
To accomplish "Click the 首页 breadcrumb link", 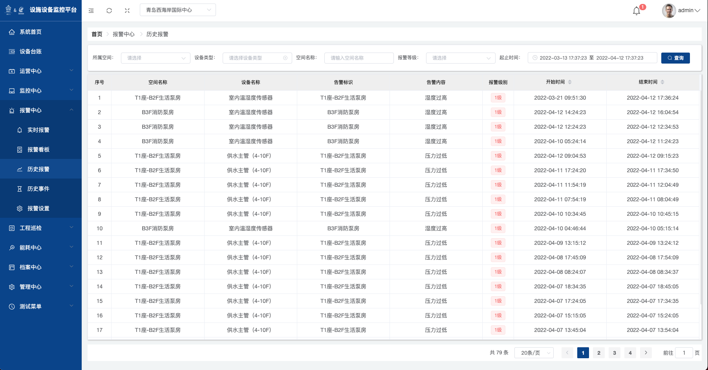I will click(x=97, y=34).
